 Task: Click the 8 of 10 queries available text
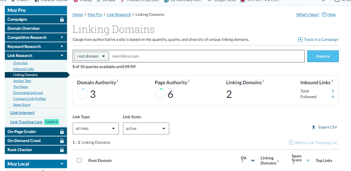104,67
